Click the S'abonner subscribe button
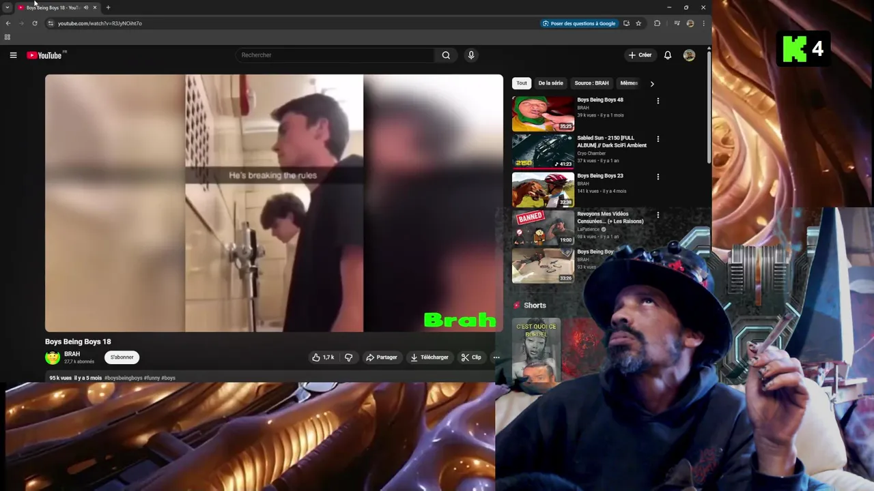874x491 pixels. pos(122,357)
